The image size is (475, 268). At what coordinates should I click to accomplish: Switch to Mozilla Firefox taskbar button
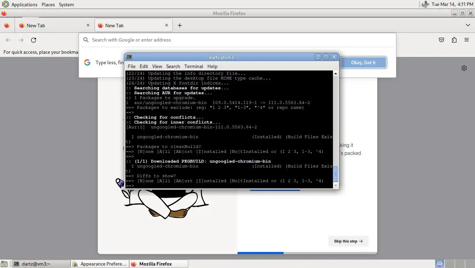[x=159, y=264]
